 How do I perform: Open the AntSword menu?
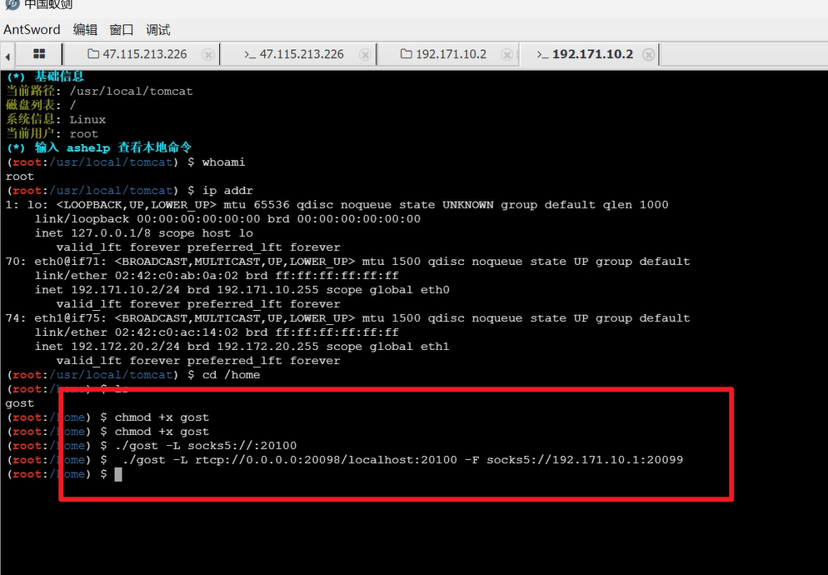(x=32, y=30)
